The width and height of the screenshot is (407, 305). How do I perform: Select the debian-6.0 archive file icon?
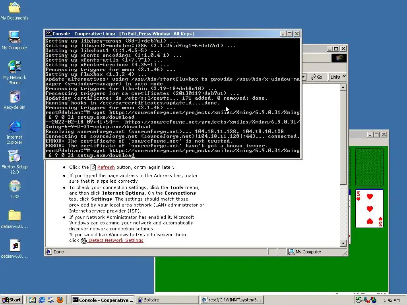[x=14, y=249]
